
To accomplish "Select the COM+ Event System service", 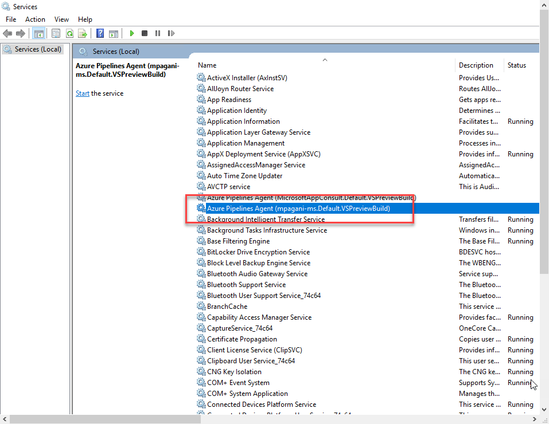I will (238, 382).
